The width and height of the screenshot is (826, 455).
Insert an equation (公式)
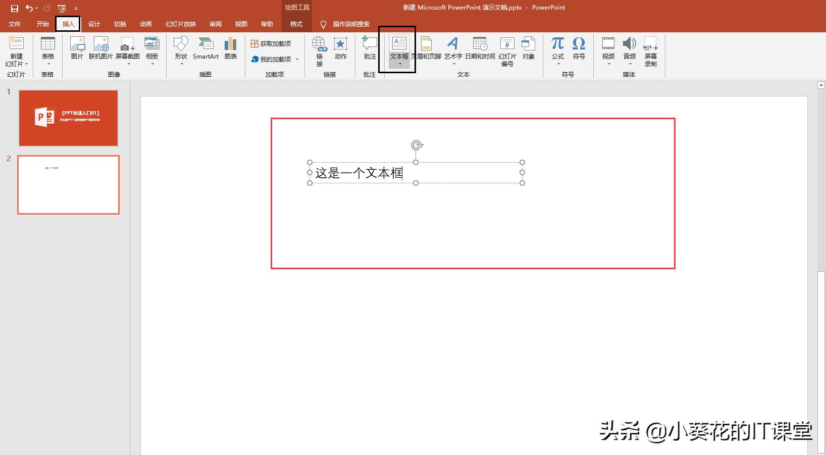tap(557, 50)
